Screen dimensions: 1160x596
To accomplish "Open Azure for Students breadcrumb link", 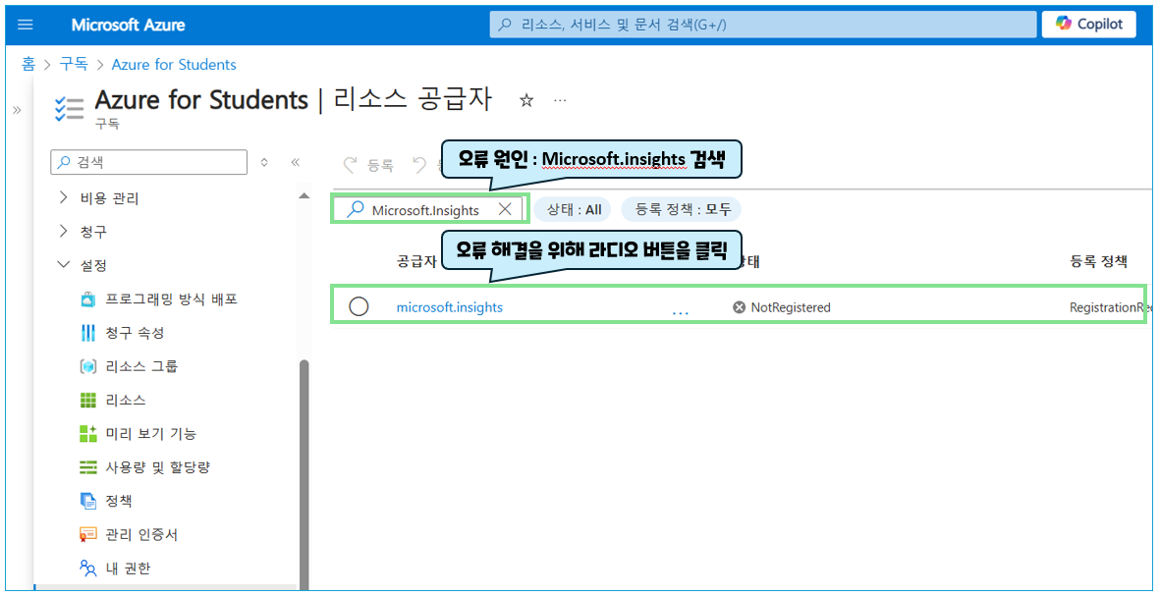I will click(174, 65).
